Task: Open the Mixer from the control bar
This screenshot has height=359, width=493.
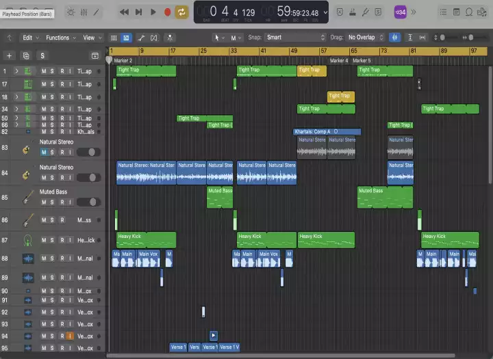Action: (84, 12)
